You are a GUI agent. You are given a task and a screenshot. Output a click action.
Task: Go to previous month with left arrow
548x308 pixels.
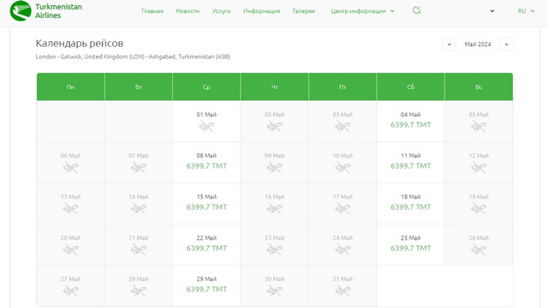449,44
